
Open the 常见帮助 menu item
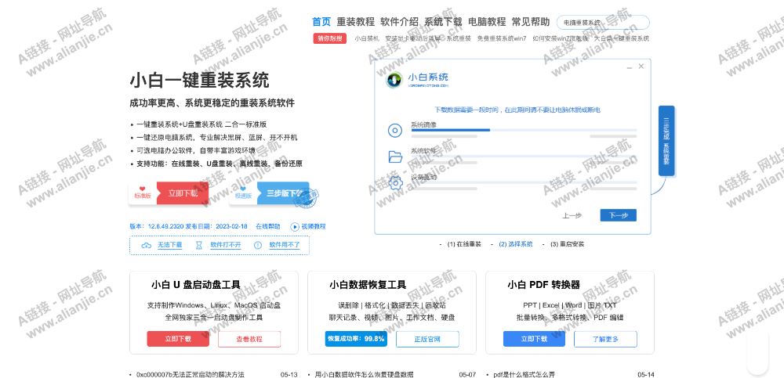coord(531,22)
